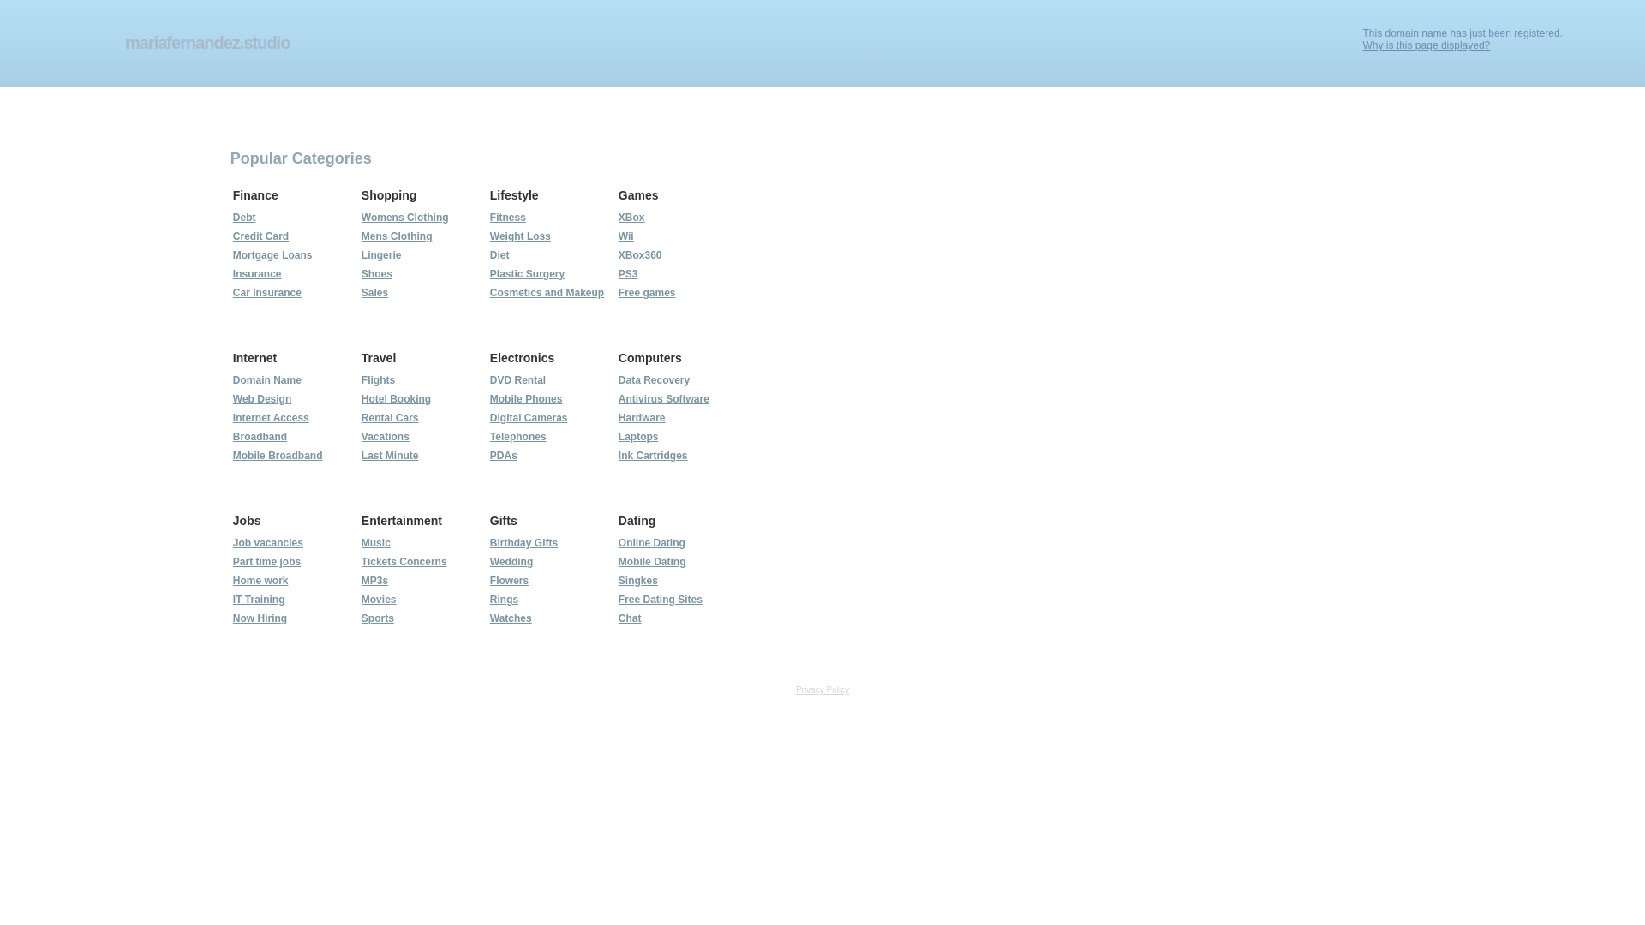This screenshot has height=925, width=1645.
Task: Click the 'Why is this page displayed?' link
Action: click(1426, 45)
